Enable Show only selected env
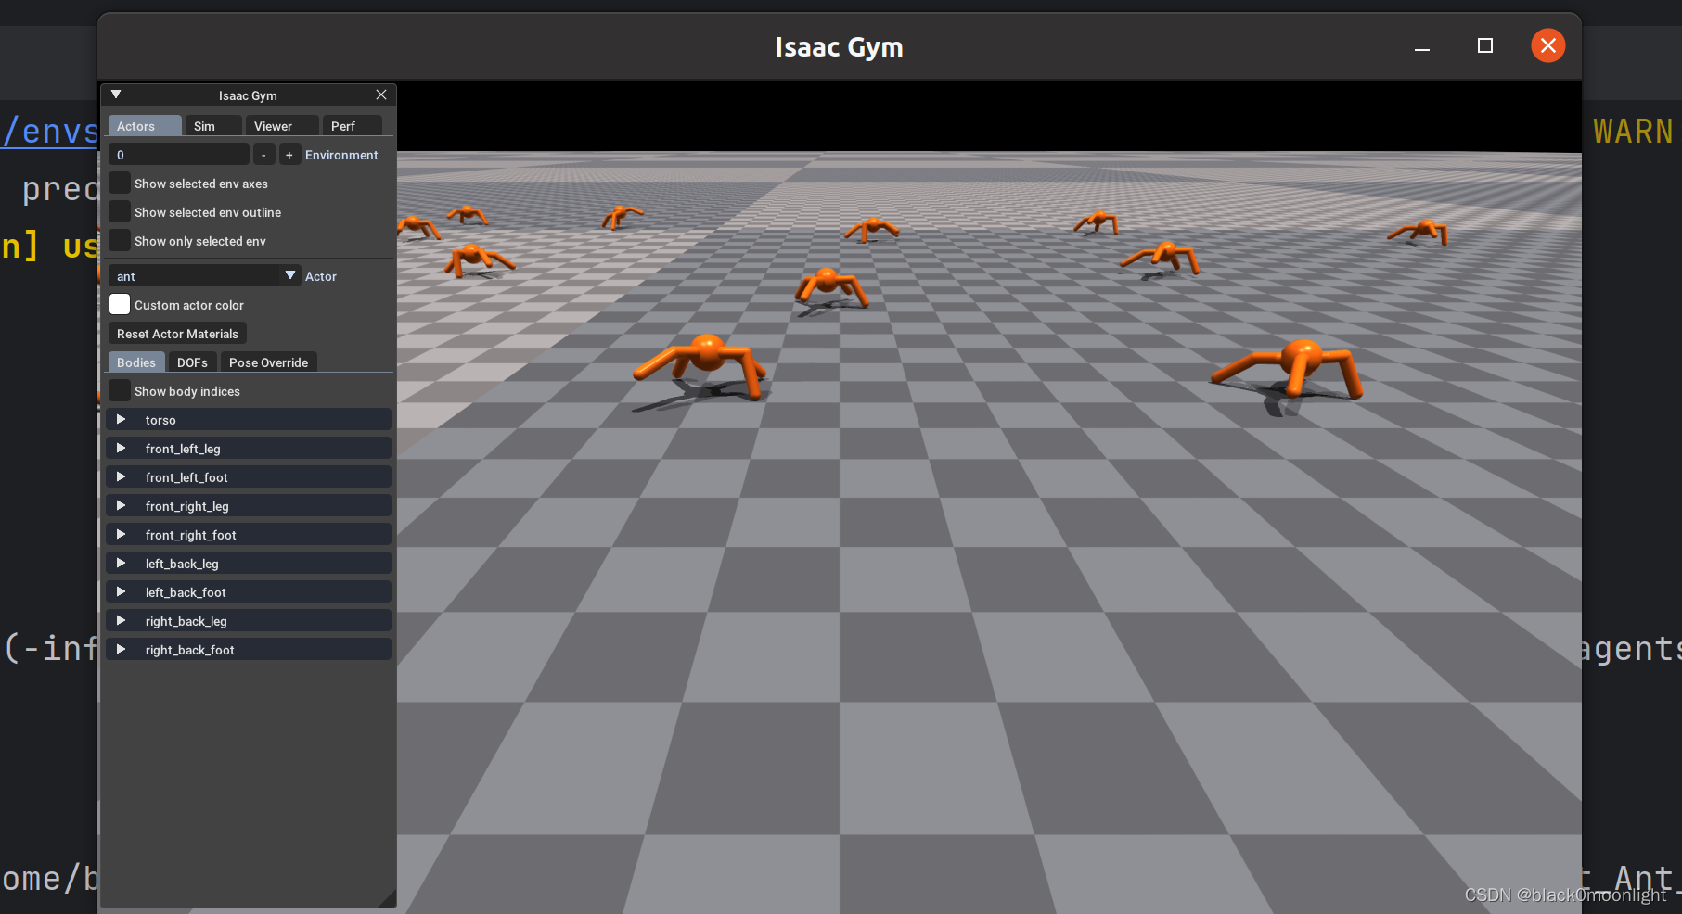 tap(120, 241)
